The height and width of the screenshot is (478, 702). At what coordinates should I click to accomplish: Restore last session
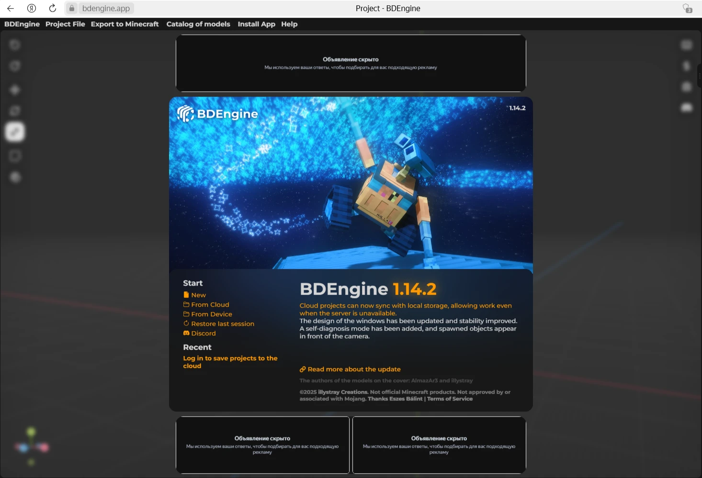click(x=219, y=324)
